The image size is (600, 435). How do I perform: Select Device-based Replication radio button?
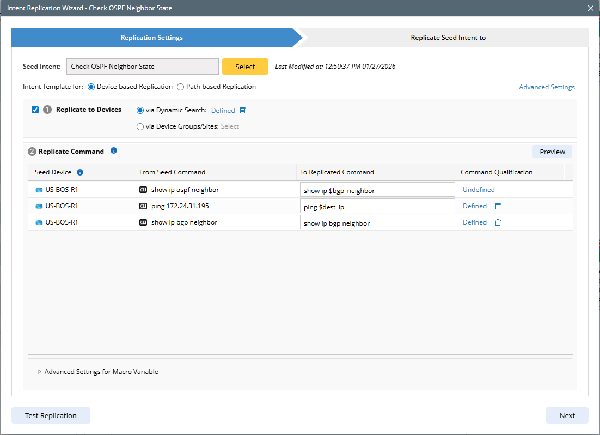coord(91,87)
